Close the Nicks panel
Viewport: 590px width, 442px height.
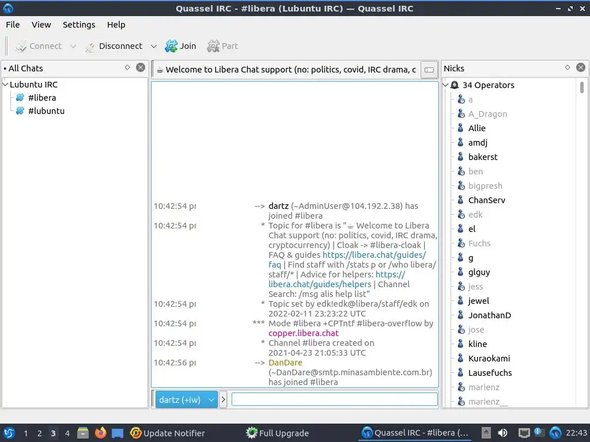(x=581, y=68)
